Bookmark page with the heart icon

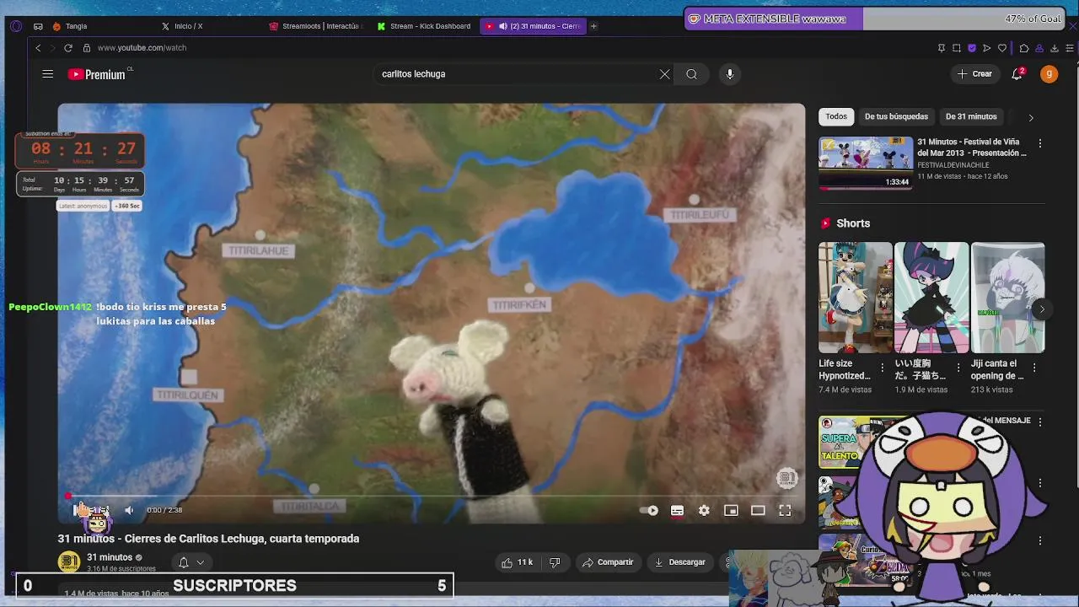tap(1002, 48)
